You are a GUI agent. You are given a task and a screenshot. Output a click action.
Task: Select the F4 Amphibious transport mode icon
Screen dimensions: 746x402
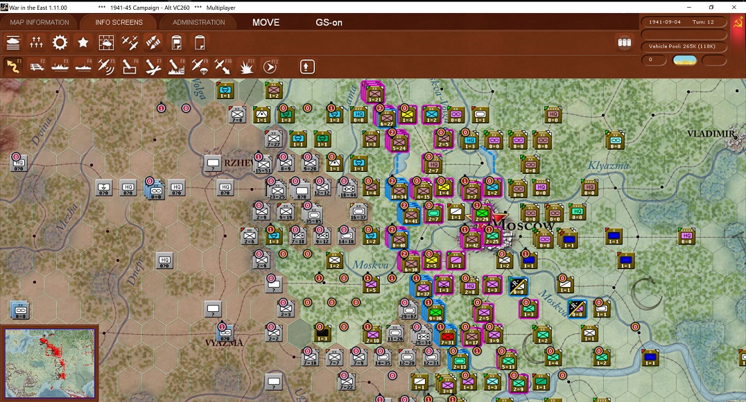tap(83, 67)
